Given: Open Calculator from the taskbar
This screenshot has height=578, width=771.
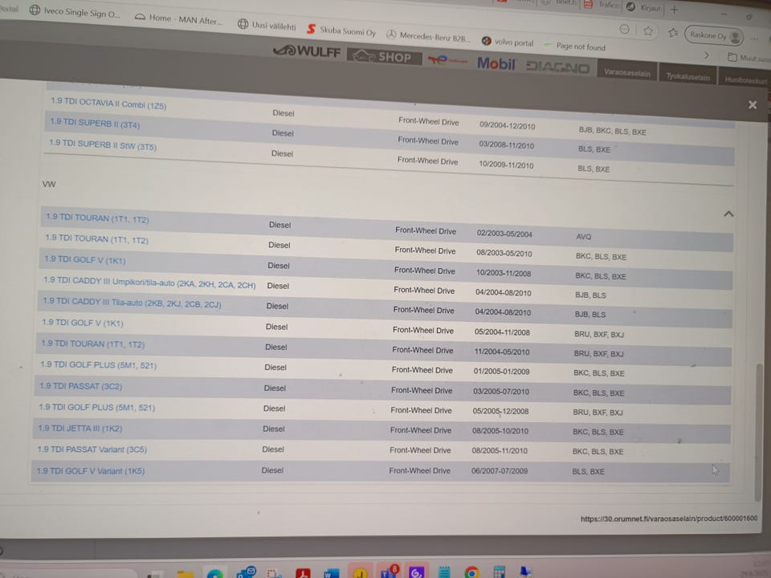Looking at the screenshot, I should 499,572.
